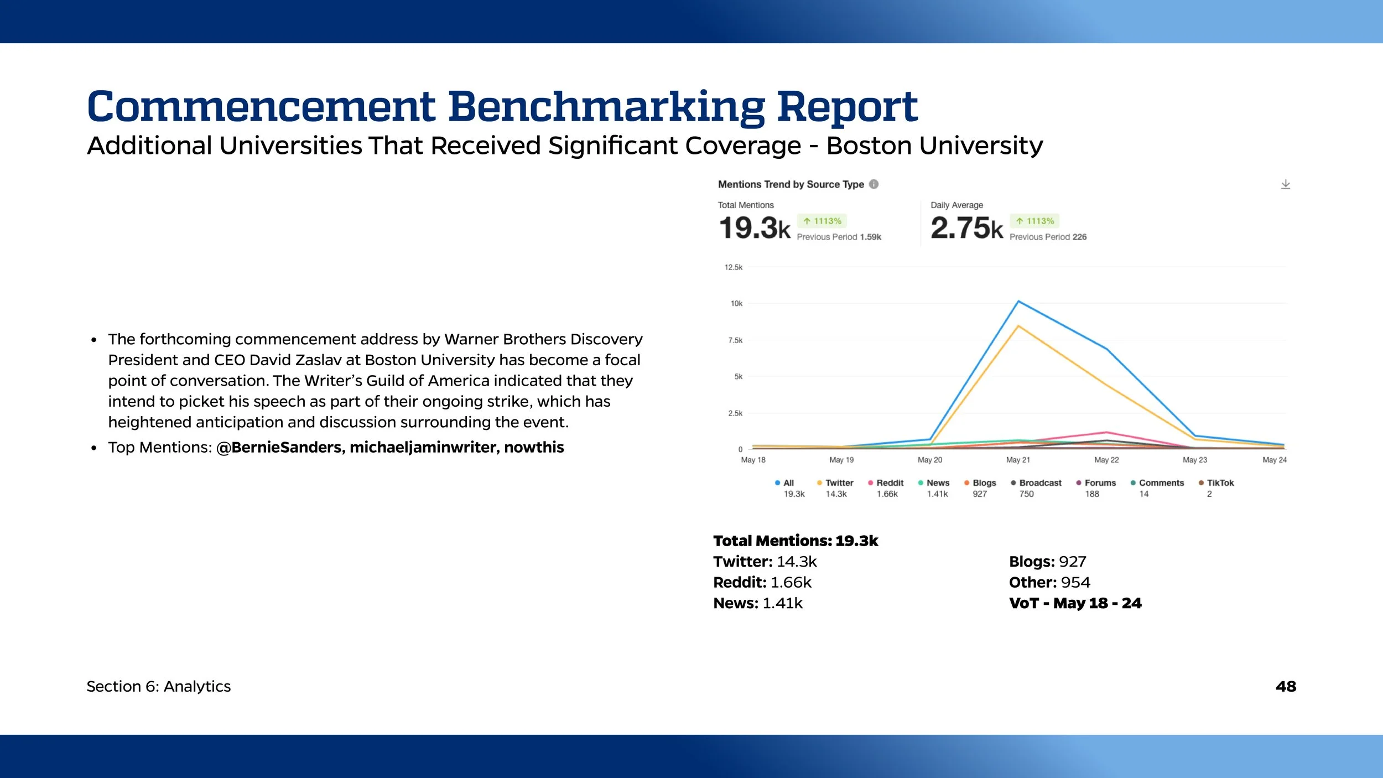
Task: Expand Previous Period 1.59k details
Action: click(839, 236)
